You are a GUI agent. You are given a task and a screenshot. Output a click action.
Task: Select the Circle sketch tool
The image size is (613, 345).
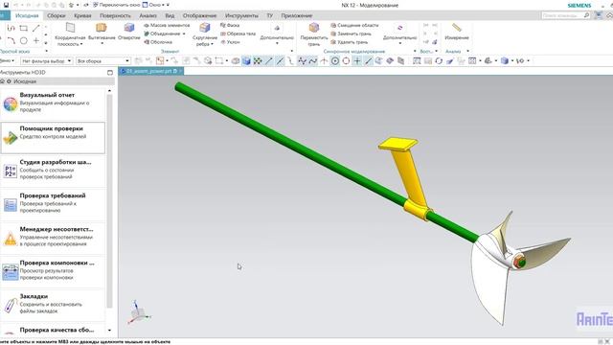[23, 40]
